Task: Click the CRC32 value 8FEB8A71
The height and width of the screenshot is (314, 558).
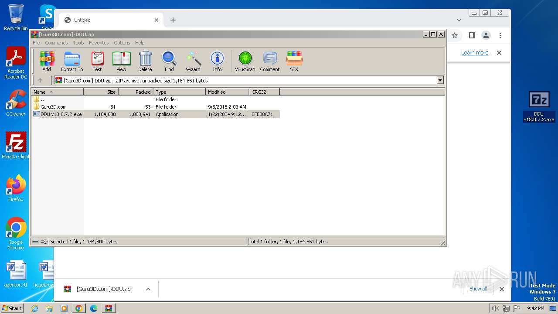Action: [262, 114]
